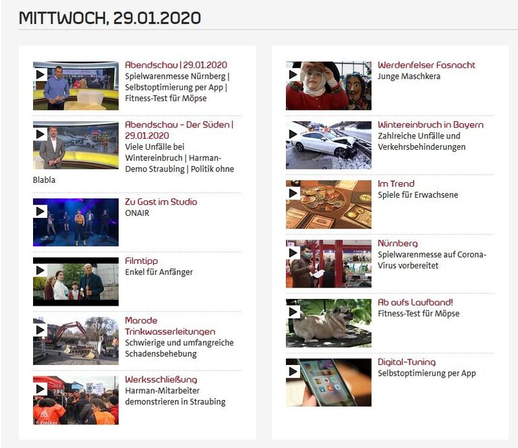Viewport: 518px width, 448px height.
Task: Play the Ab aufs Laufband video icon
Action: tap(293, 312)
